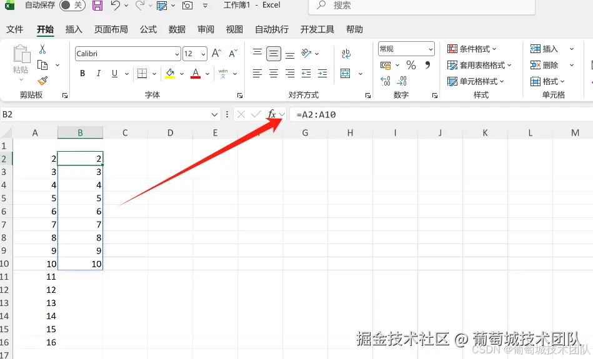Screen dimensions: 593x359
Task: Open the font size 12 dropdown
Action: coord(203,54)
